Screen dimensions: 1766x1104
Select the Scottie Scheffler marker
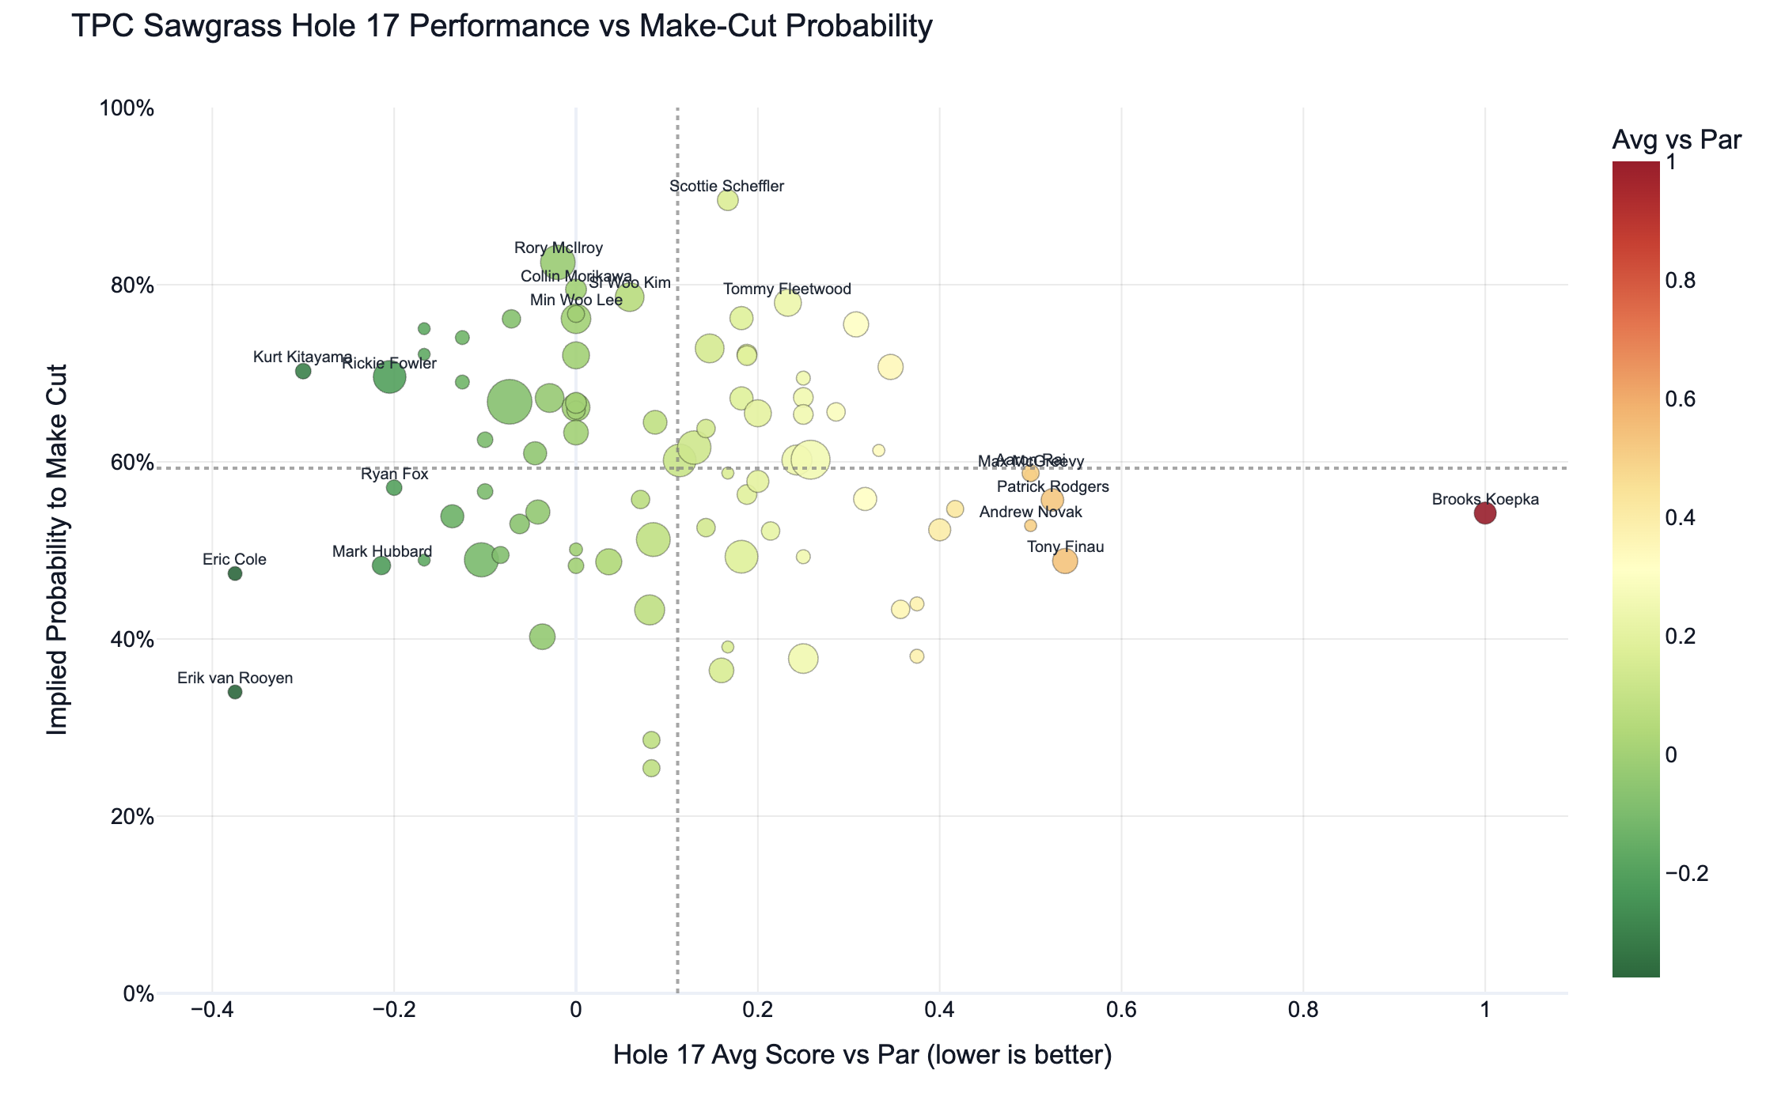728,201
